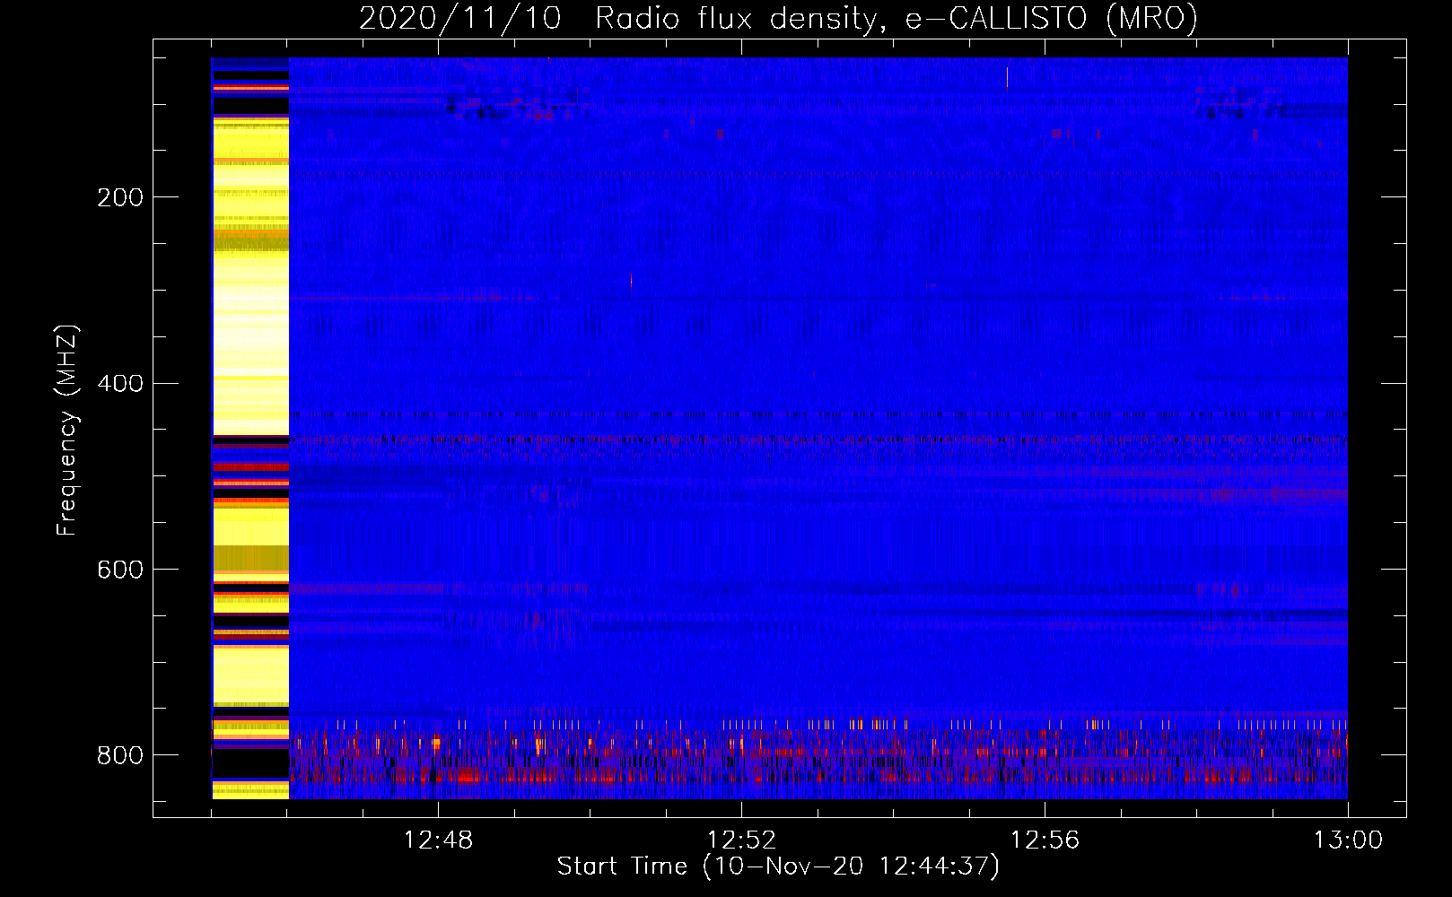Click the plot title '2020/11/10 Radio flux density, e-CALLISTO (MRO)'
Screen dimensions: 1452x897
(778, 18)
